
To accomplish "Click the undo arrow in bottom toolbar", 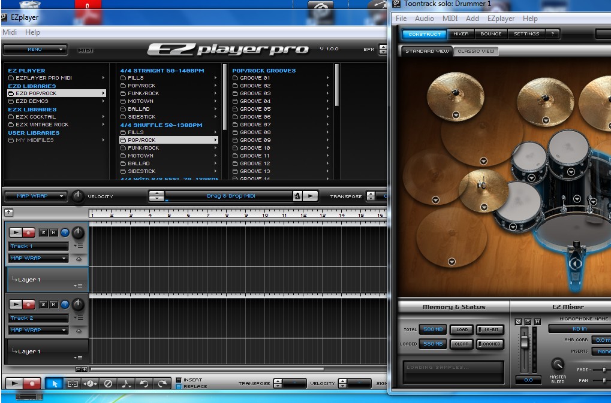I will 144,383.
